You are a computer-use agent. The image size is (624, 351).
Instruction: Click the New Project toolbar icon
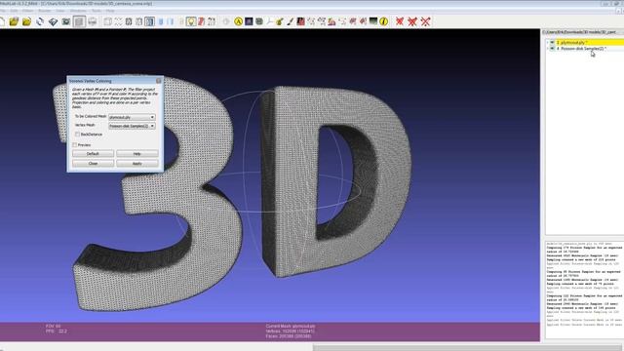pyautogui.click(x=2, y=21)
